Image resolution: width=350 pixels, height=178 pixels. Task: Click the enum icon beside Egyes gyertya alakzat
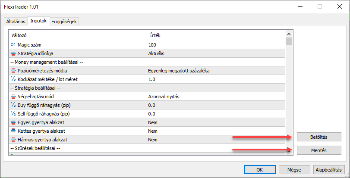coord(13,122)
